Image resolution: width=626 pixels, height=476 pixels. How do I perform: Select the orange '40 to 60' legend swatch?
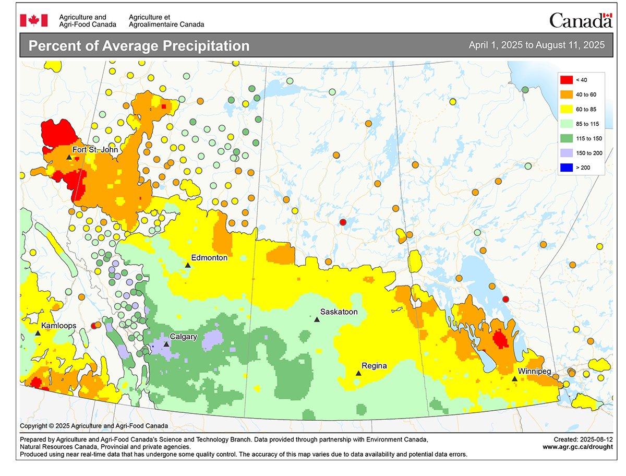pos(566,94)
